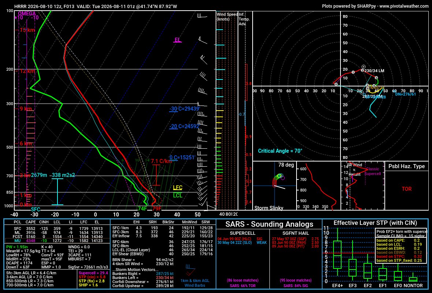Select the ML parcel row label
This screenshot has height=293, width=432.
point(17,233)
